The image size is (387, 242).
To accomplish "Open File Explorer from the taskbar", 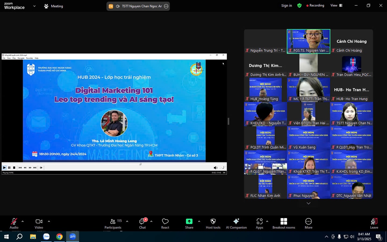I will 33,237.
